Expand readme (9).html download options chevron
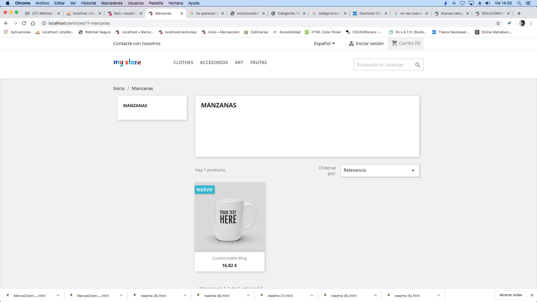Image resolution: width=537 pixels, height=302 pixels. pyautogui.click(x=185, y=296)
